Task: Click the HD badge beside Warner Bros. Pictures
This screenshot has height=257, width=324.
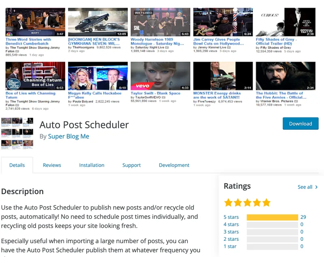Action: tap(296, 101)
